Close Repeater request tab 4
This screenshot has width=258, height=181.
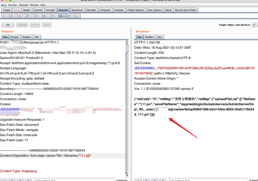[x=31, y=16]
